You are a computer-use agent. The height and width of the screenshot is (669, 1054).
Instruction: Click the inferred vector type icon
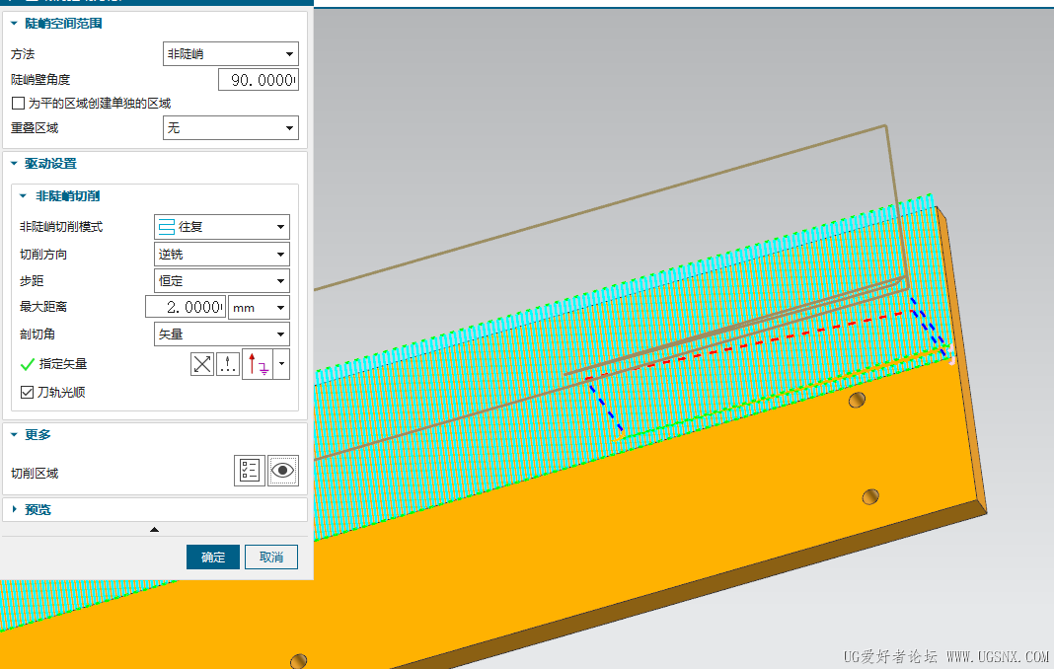click(257, 364)
